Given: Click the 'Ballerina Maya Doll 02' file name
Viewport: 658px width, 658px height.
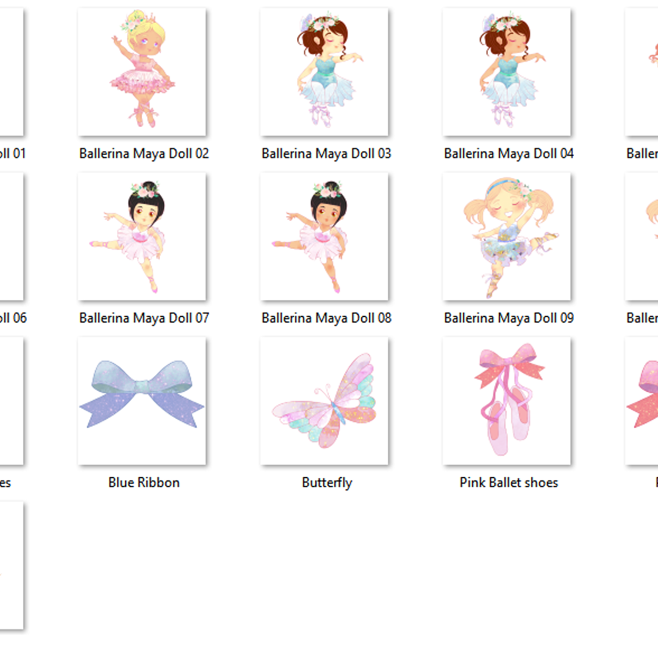Looking at the screenshot, I should [144, 154].
